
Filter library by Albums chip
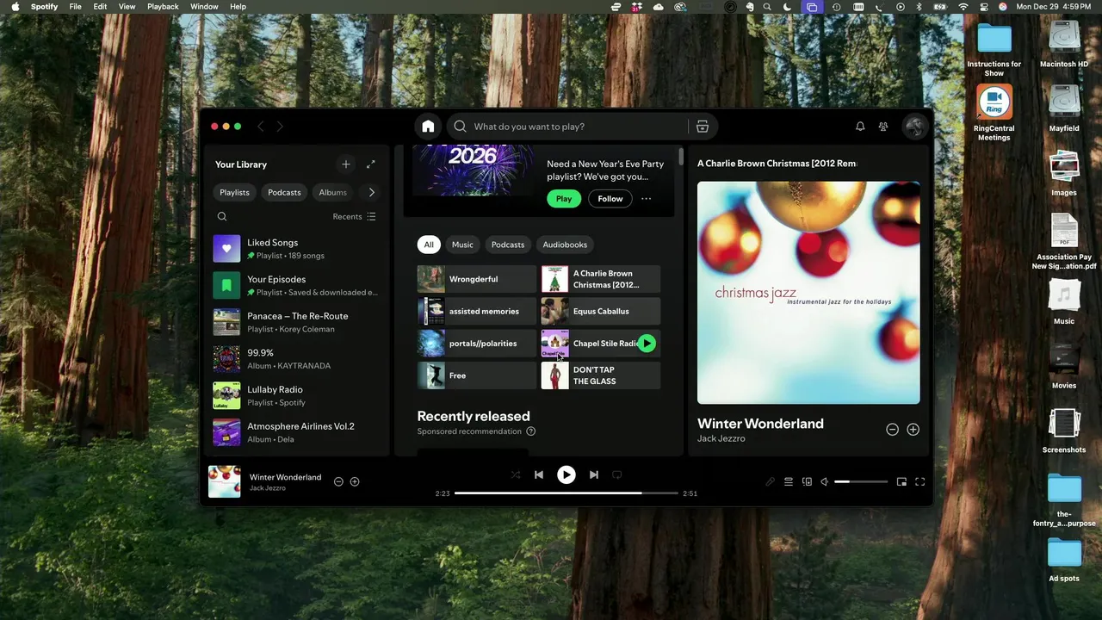coord(332,193)
